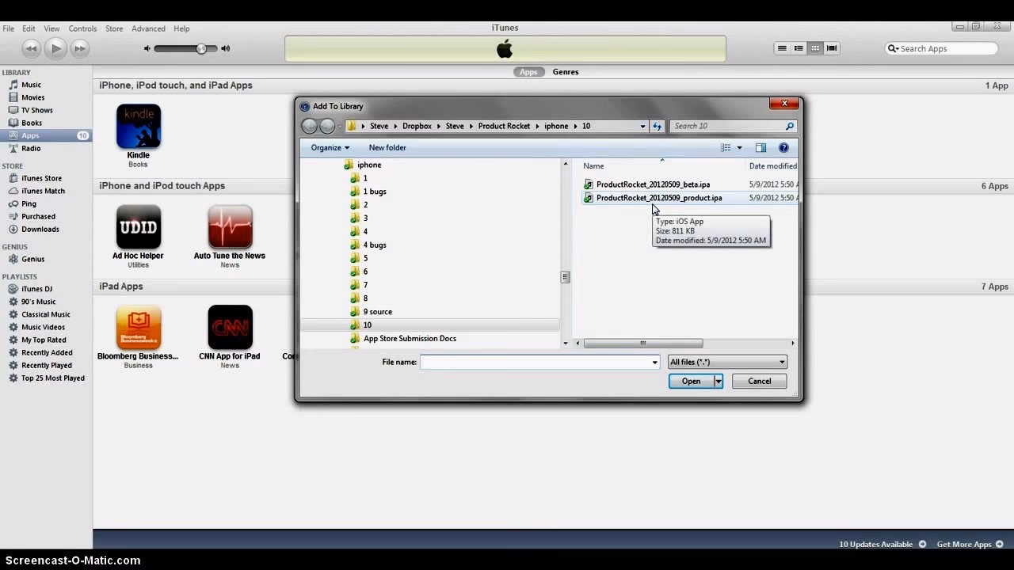Open the iTunes Store from the sidebar
The image size is (1014, 570).
tap(36, 177)
